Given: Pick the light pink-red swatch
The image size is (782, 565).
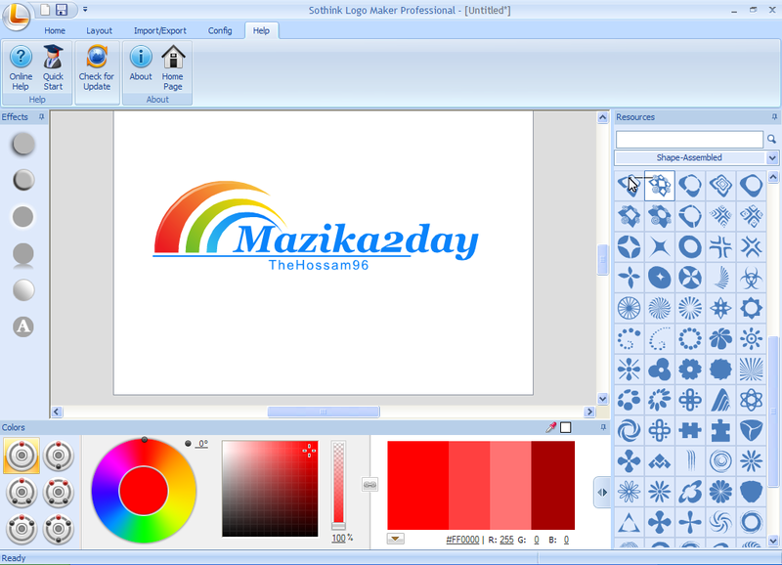Looking at the screenshot, I should click(x=510, y=485).
